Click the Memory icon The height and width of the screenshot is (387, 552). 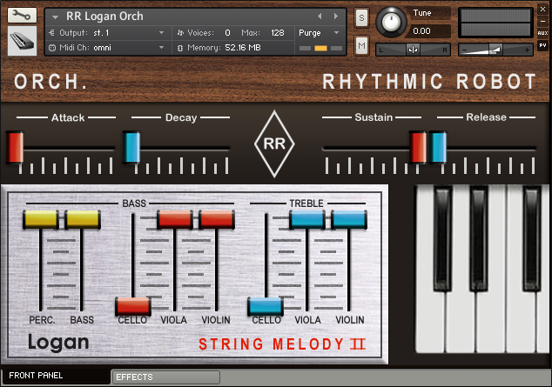pyautogui.click(x=180, y=48)
